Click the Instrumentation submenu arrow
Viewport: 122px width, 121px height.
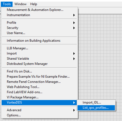pyautogui.click(x=74, y=15)
